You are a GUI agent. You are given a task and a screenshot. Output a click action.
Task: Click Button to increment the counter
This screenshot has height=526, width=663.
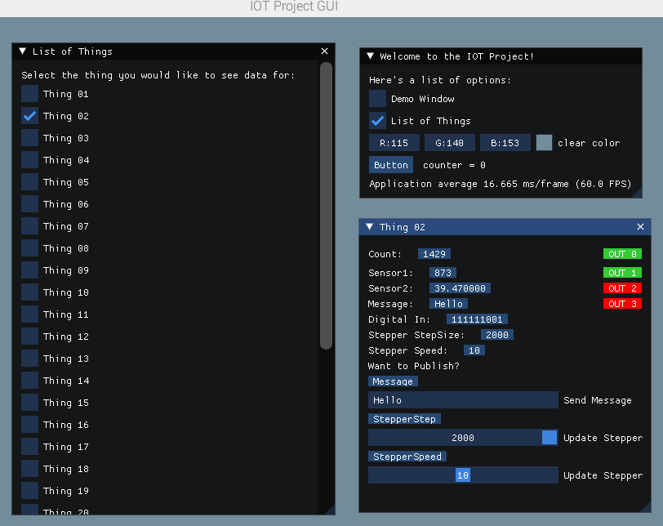point(390,164)
